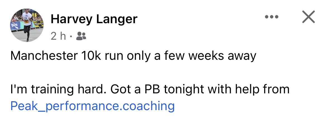Image resolution: width=327 pixels, height=128 pixels.
Task: Click the word "Manchester" in the post
Action: click(x=44, y=56)
